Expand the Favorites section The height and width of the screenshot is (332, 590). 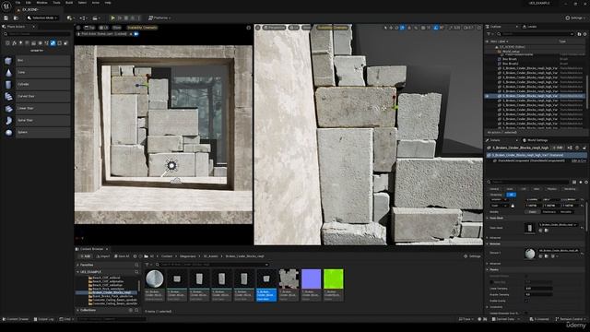tap(77, 265)
